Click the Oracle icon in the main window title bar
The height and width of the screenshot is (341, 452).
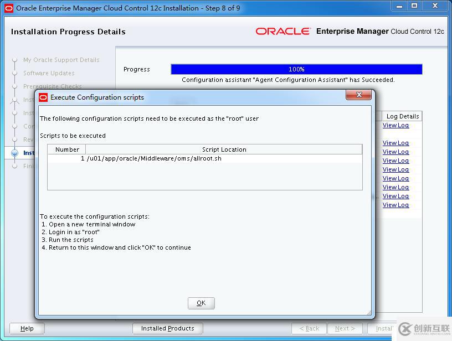tap(8, 7)
